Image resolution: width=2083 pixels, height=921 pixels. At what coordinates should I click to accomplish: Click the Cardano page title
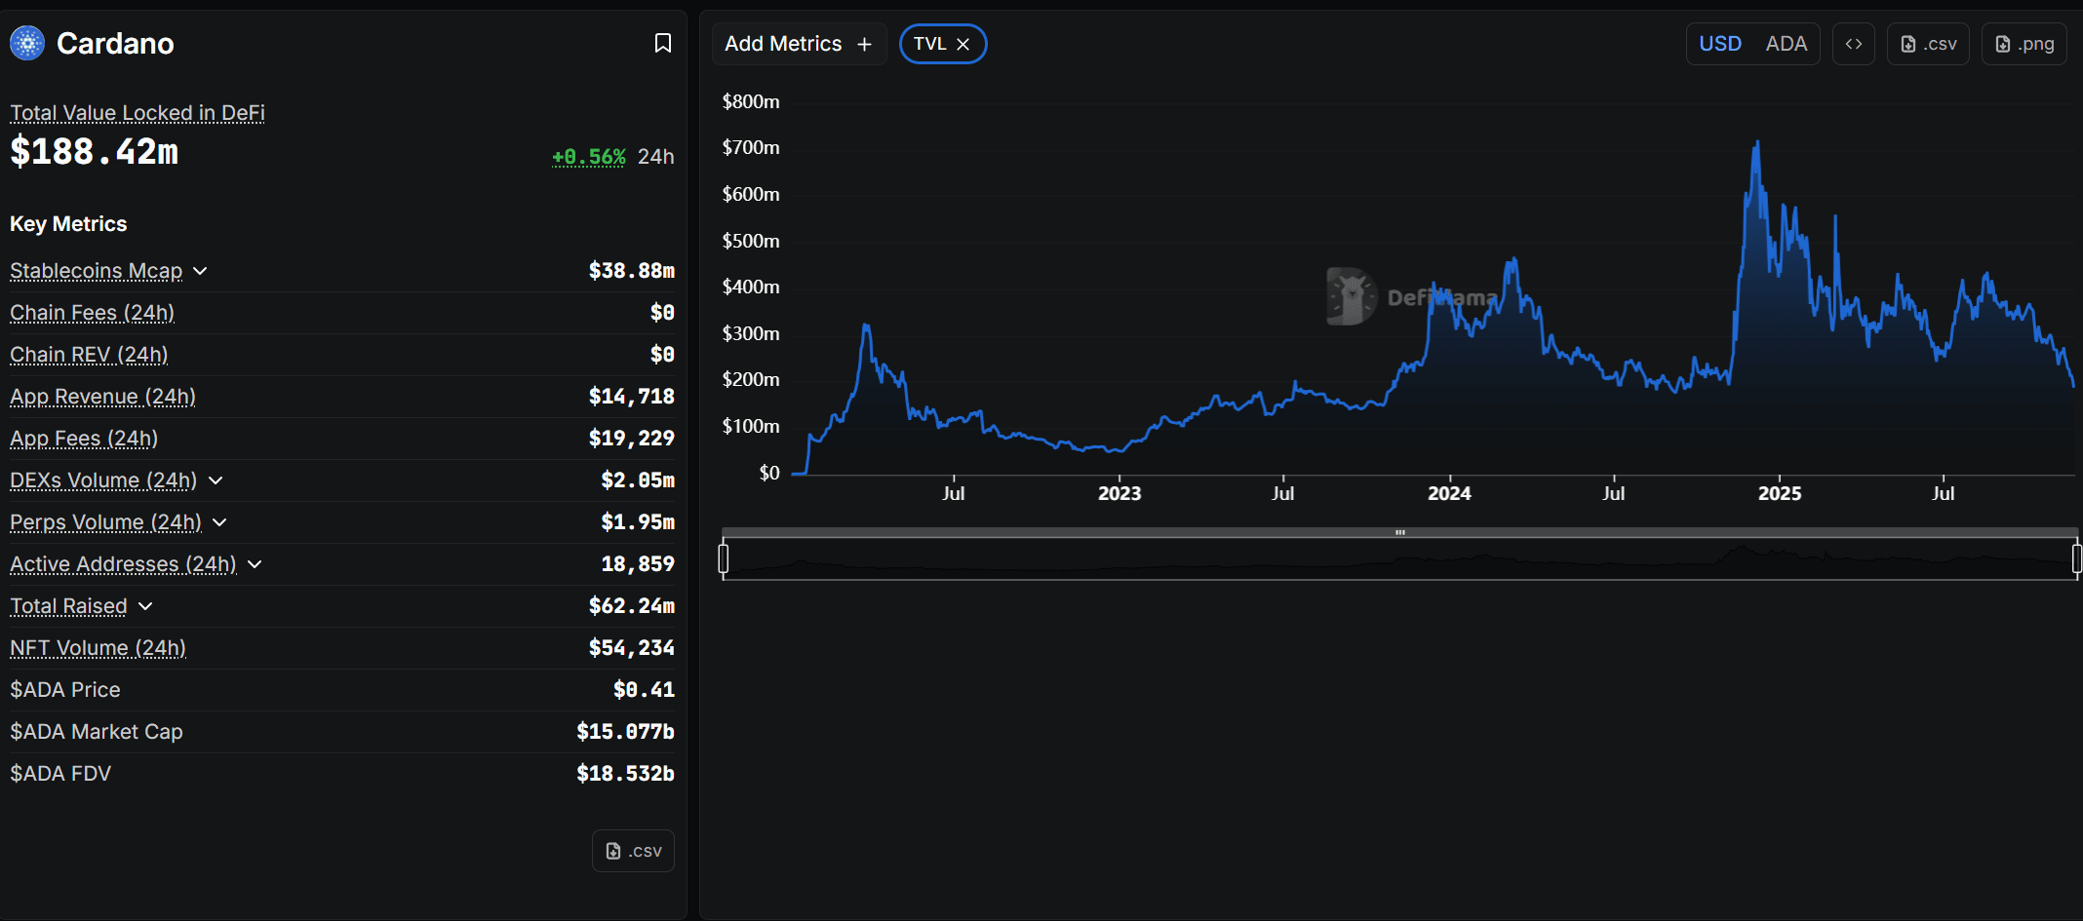(x=115, y=44)
